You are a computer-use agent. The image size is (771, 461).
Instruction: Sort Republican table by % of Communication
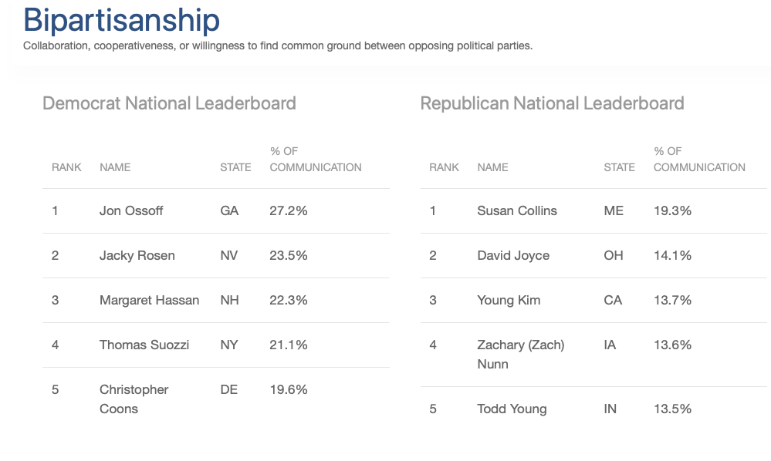click(x=699, y=159)
